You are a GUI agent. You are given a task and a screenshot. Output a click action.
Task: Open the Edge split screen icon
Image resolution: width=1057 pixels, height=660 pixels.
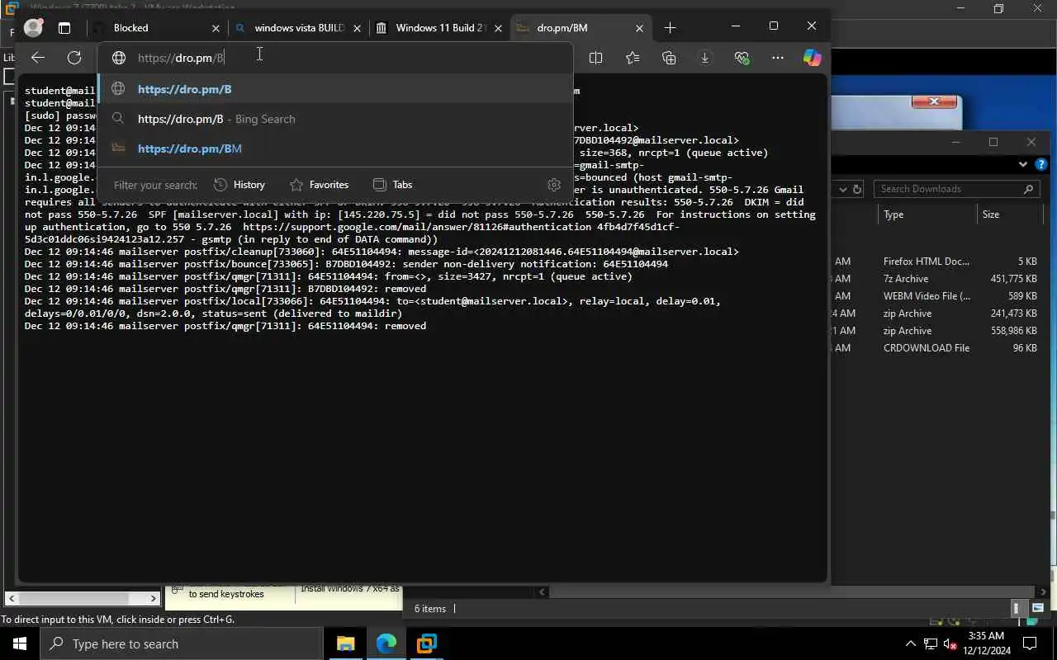tap(595, 58)
